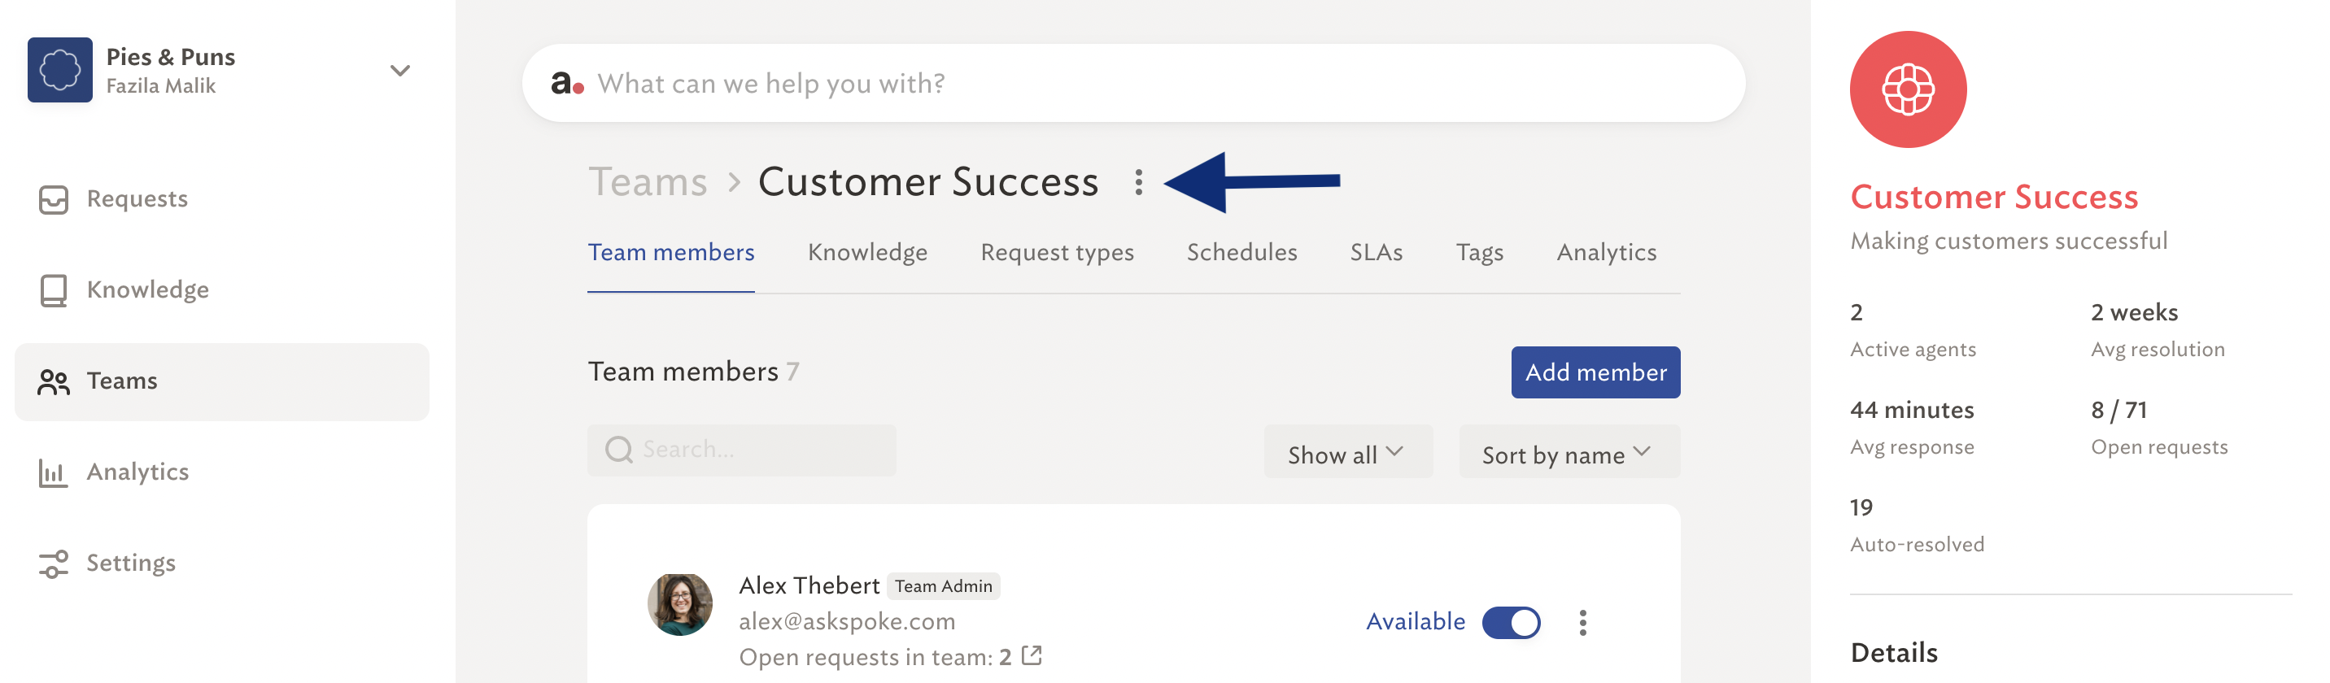Click the sidebar Knowledge book icon

pos(54,291)
